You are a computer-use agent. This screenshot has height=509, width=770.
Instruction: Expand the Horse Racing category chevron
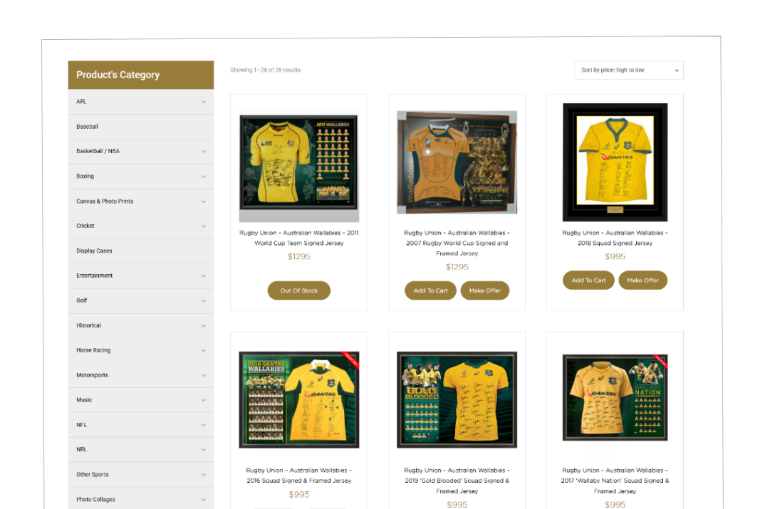click(x=203, y=350)
